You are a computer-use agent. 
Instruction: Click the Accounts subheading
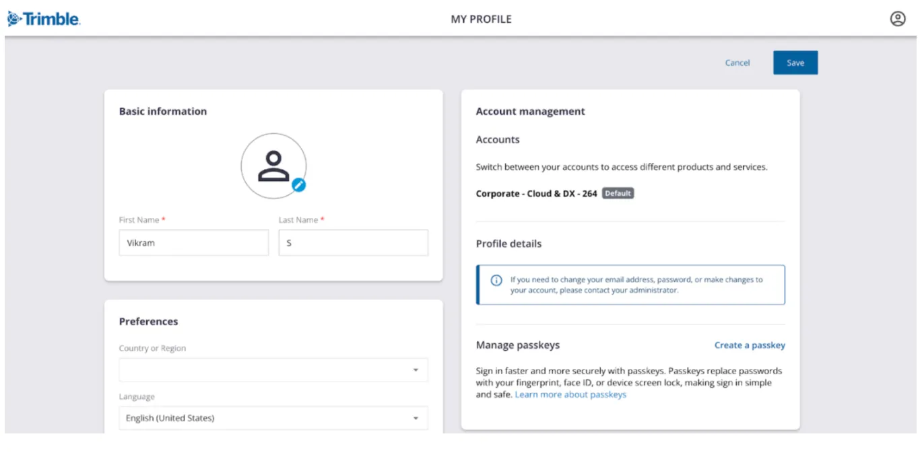498,139
